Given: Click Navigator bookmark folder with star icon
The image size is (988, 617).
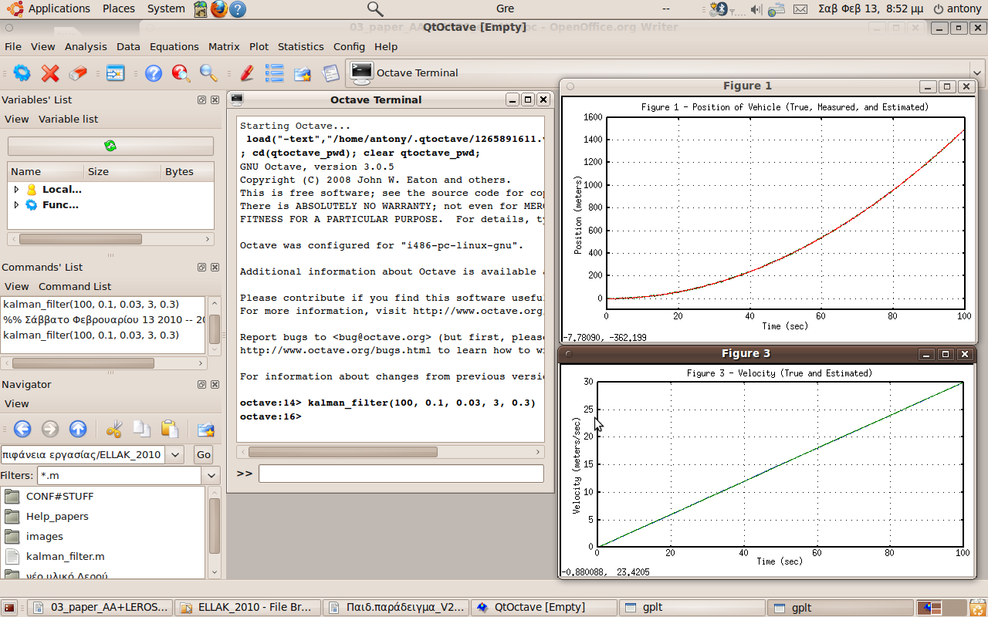Looking at the screenshot, I should point(206,429).
